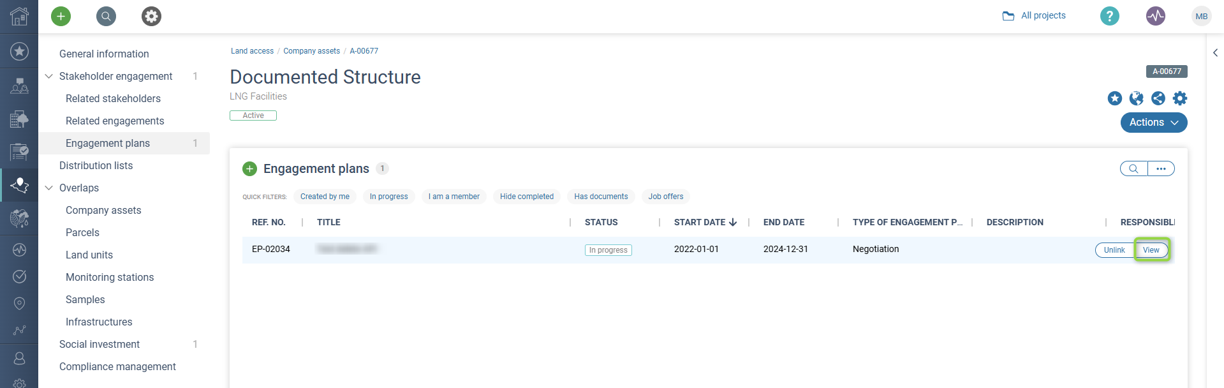Open the help question mark icon
The width and height of the screenshot is (1224, 388).
(x=1110, y=16)
